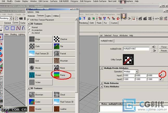Click the Create Render Node scrollbar up arrow
Image resolution: width=168 pixels, height=113 pixels.
tap(76, 19)
